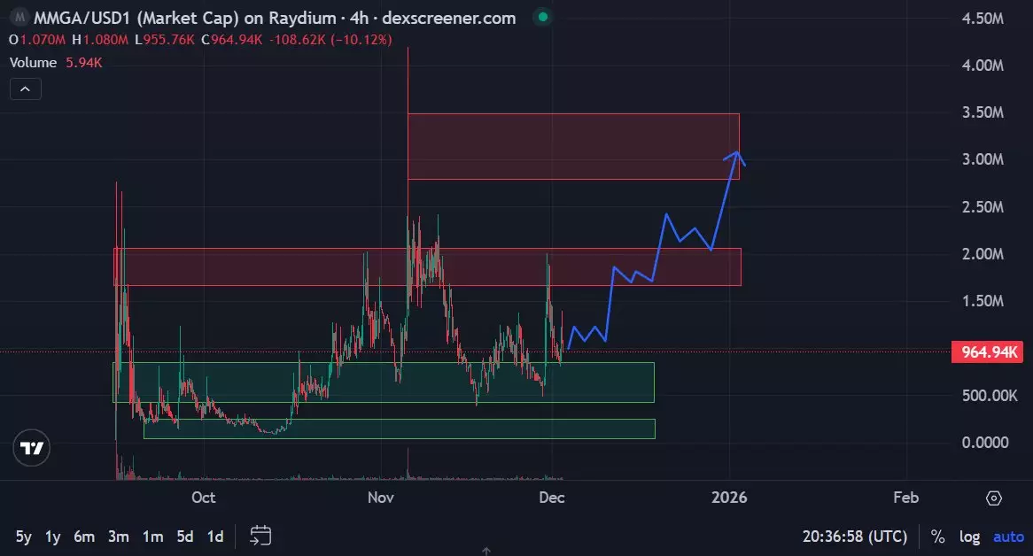Toggle percent scale mode
Image resolution: width=1033 pixels, height=556 pixels.
[x=937, y=537]
